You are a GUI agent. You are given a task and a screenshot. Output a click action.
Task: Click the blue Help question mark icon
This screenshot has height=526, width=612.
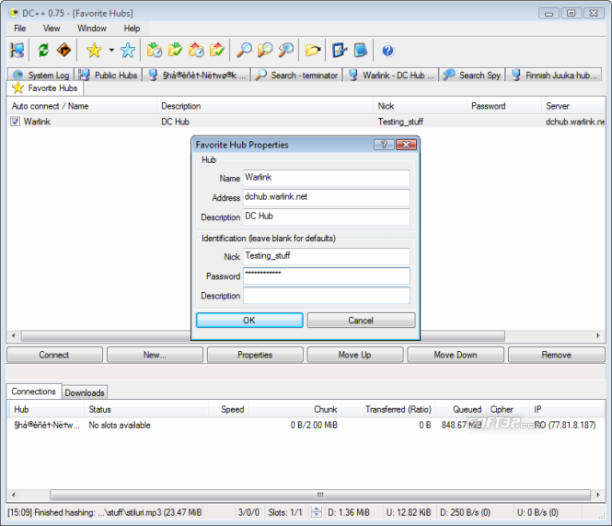pos(387,51)
